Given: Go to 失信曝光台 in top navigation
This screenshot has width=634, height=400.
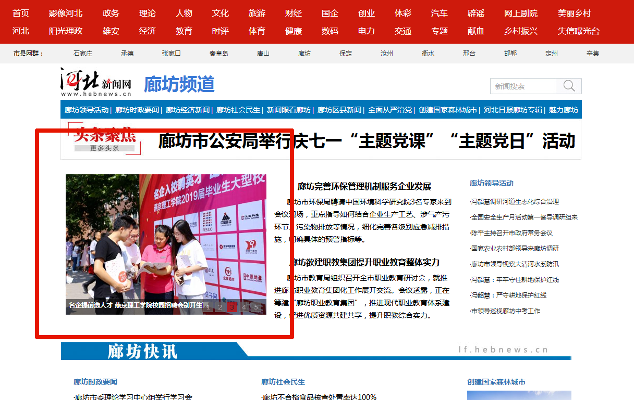Looking at the screenshot, I should 579,31.
